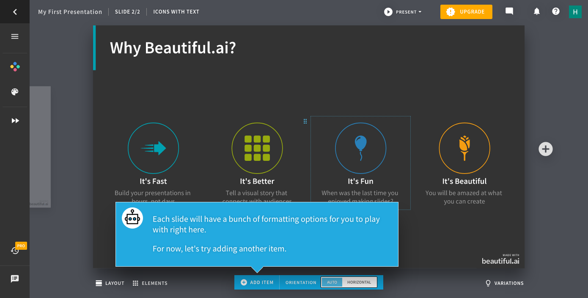
Task: Click the previous slide thumbnail
Action: (40, 147)
